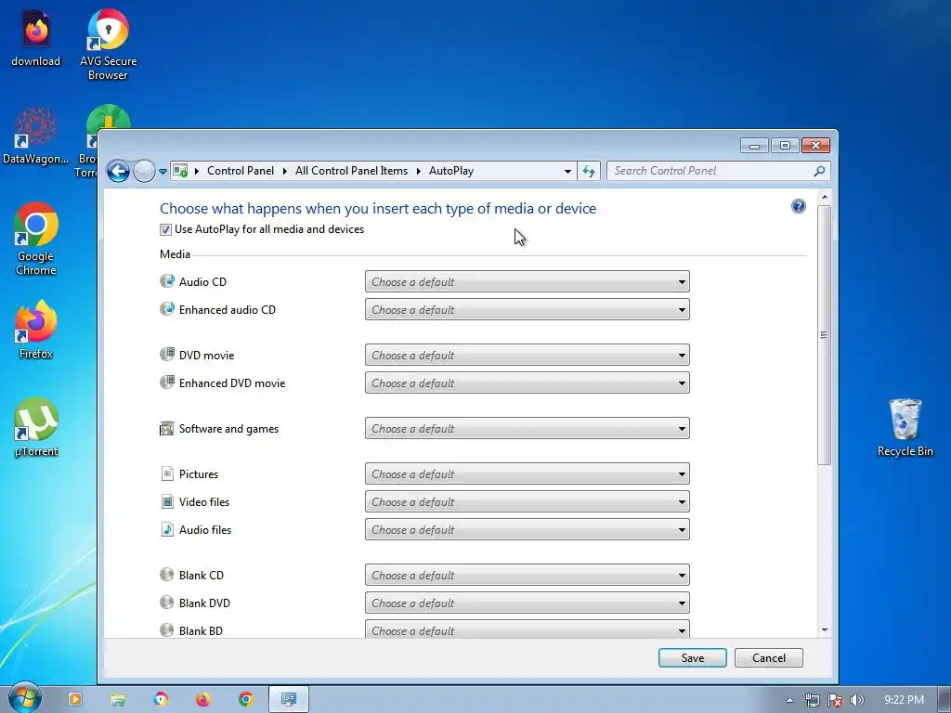Click the Software and games icon

pyautogui.click(x=167, y=428)
